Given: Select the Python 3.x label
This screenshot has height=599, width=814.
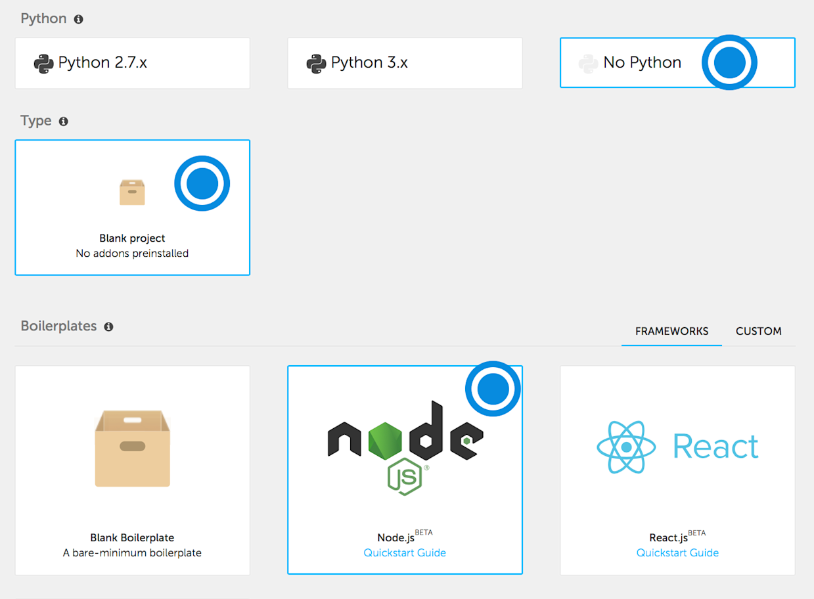Looking at the screenshot, I should click(x=369, y=63).
